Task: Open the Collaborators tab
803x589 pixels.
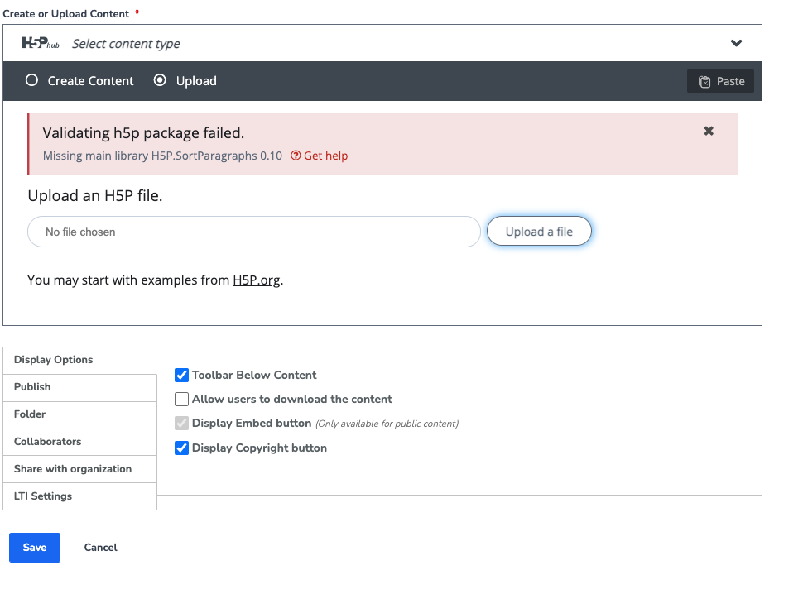Action: [80, 442]
